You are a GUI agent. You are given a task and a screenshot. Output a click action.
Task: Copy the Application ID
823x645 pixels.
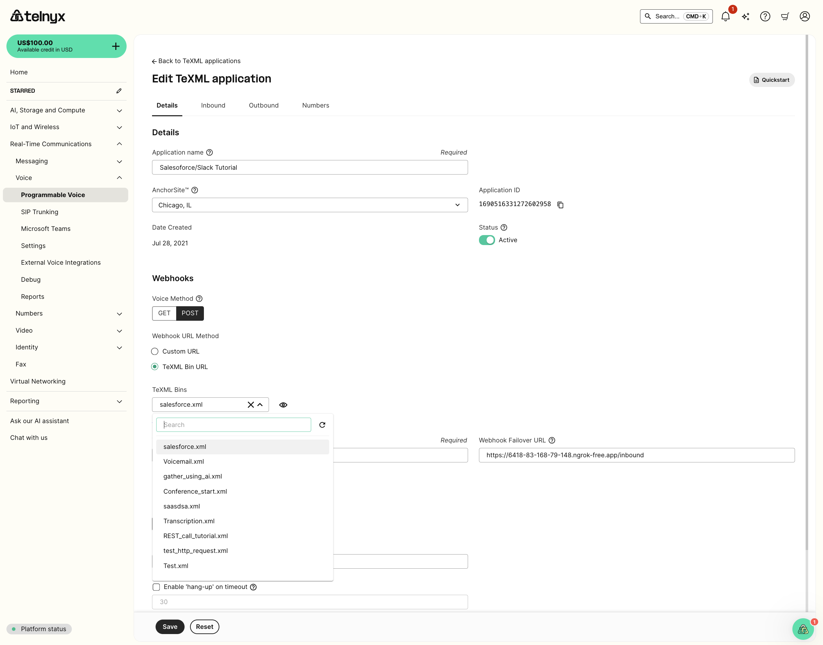tap(560, 204)
